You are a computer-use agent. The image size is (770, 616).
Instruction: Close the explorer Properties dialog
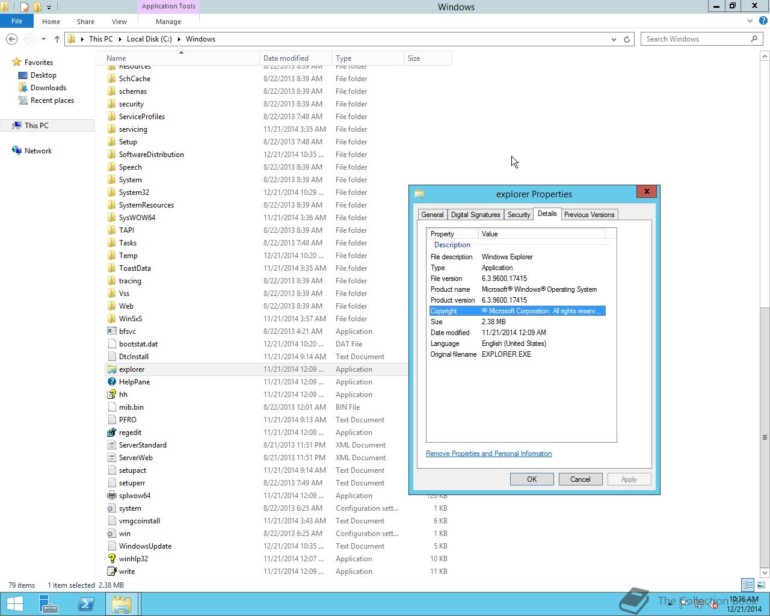(x=647, y=191)
